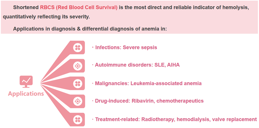Image resolution: width=259 pixels, height=128 pixels.
Task: Select the Leukemia-associated anemia entry
Action: [x=166, y=83]
